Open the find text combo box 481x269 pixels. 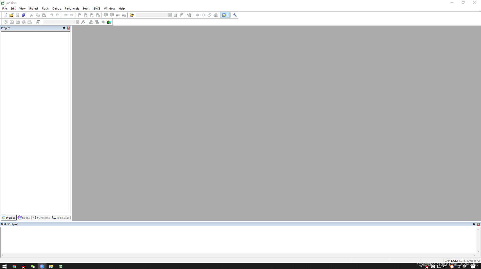(154, 15)
